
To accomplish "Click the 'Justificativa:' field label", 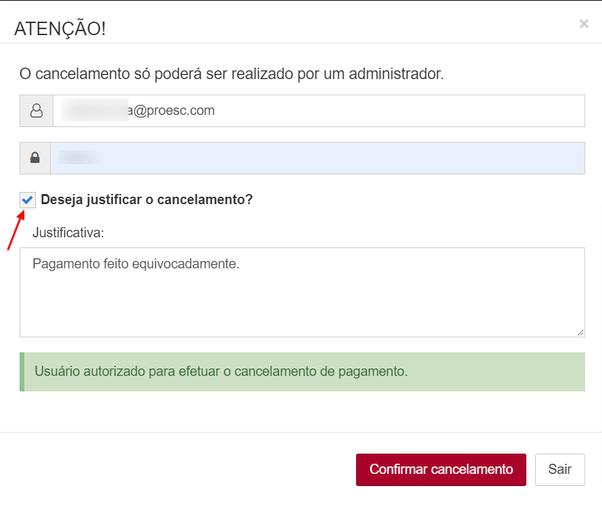I will 68,233.
